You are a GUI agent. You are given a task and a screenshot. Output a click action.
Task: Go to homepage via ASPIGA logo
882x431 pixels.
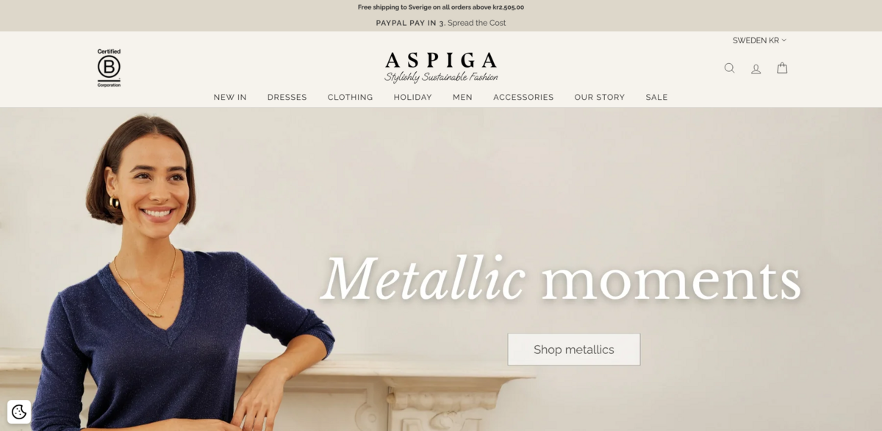(x=441, y=67)
